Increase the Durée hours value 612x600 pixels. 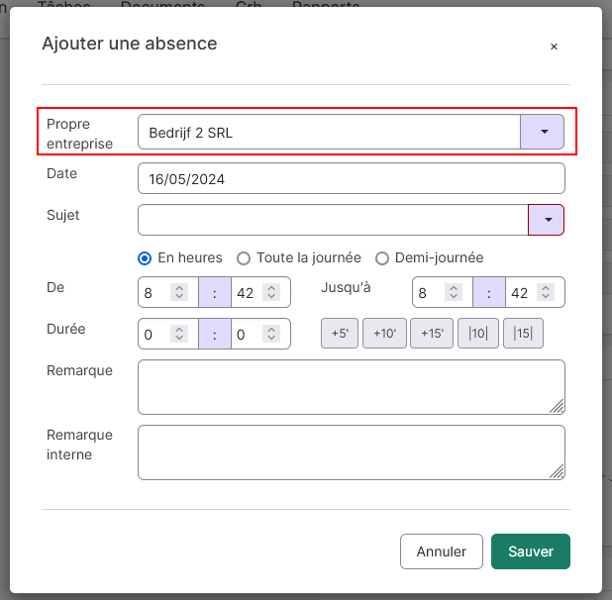click(x=179, y=330)
